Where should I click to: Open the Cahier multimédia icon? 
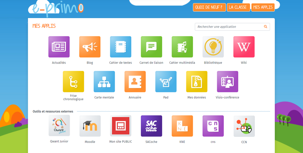[x=182, y=47]
